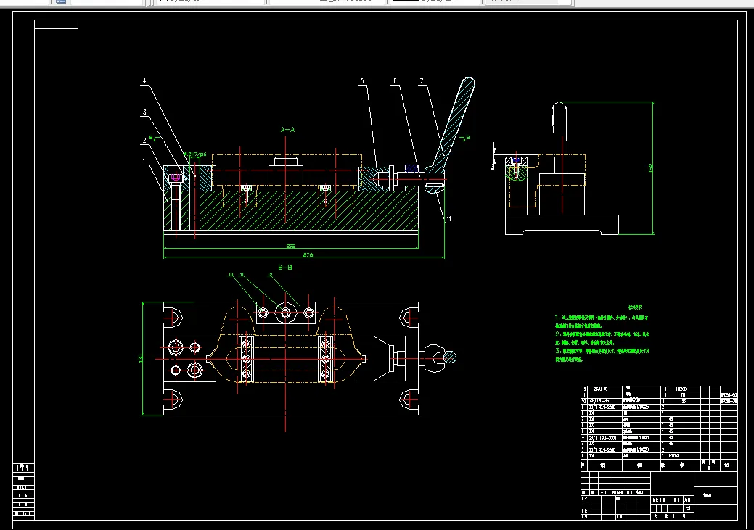Click the 182 height dimension text
Screen dimensions: 754x530
coord(650,168)
